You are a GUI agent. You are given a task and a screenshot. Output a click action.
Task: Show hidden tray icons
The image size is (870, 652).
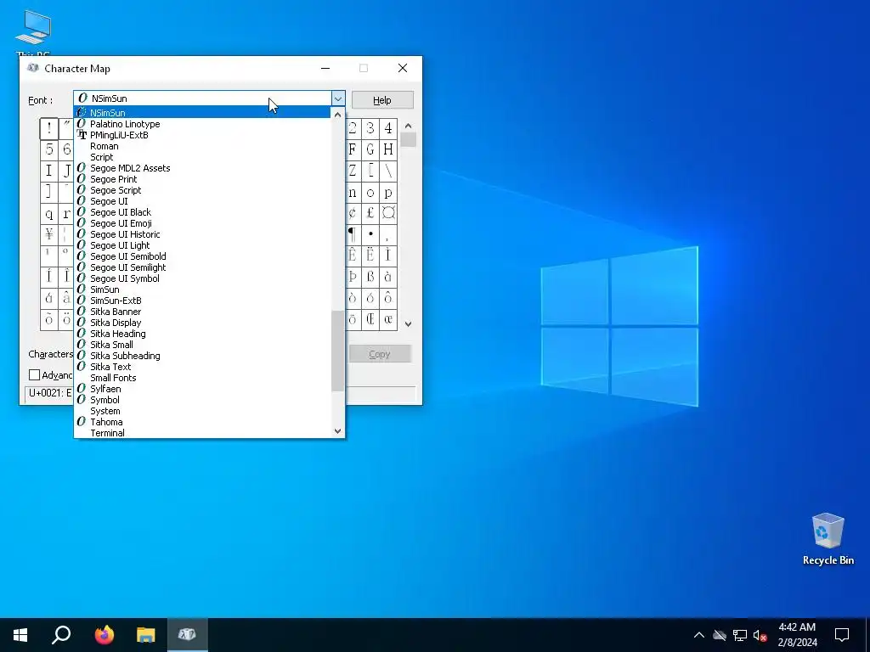[x=699, y=635]
